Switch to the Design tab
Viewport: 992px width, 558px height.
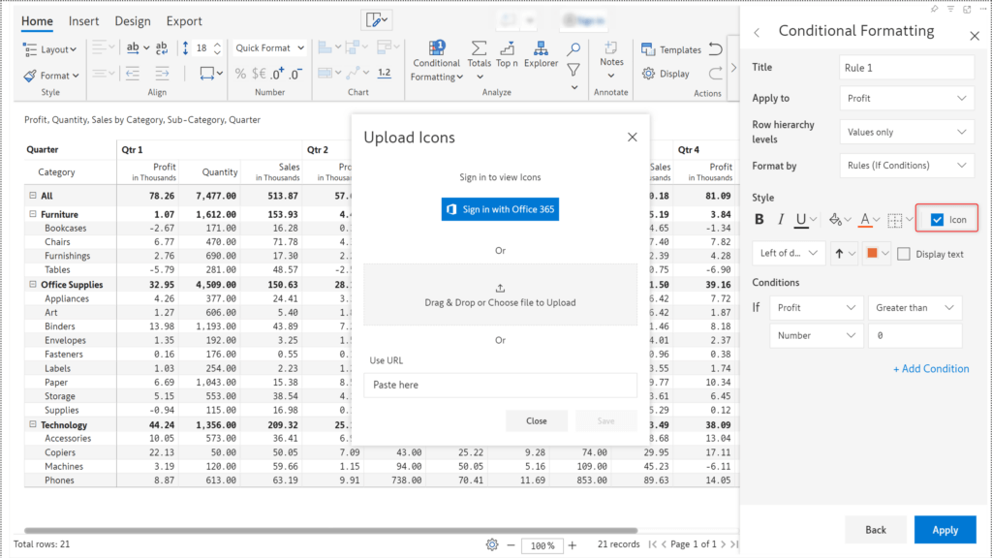pyautogui.click(x=133, y=21)
